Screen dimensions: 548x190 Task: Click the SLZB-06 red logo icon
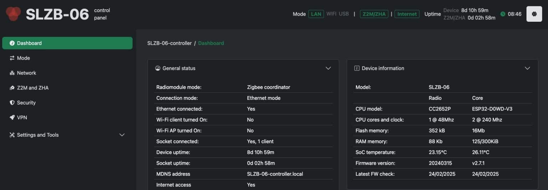[14, 13]
